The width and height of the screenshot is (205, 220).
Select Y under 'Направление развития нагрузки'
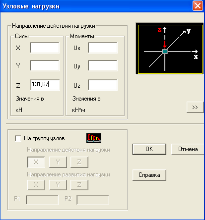click(58, 185)
